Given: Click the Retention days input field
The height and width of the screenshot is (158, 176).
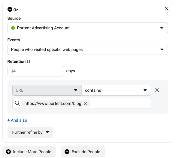Looking at the screenshot, I should tap(36, 71).
